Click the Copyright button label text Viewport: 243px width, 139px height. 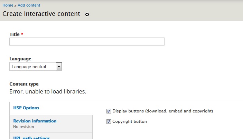pyautogui.click(x=130, y=121)
